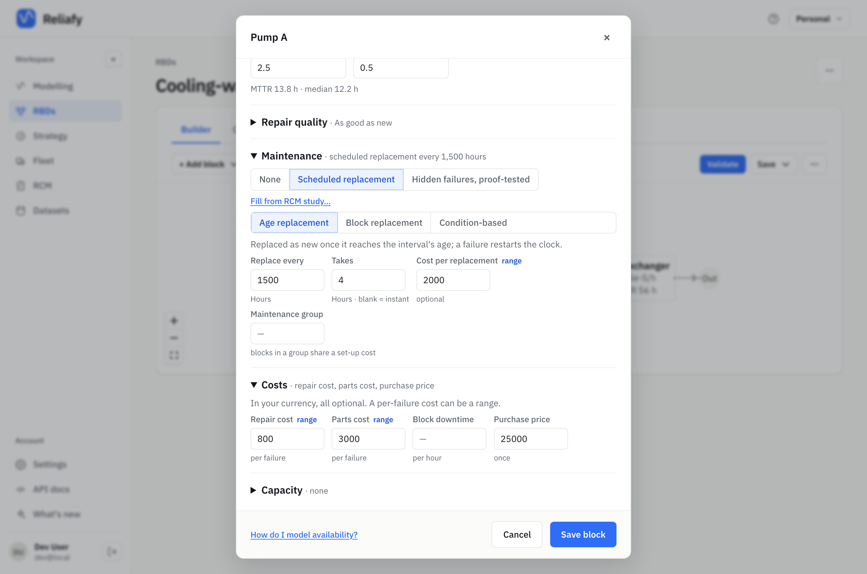This screenshot has height=574, width=867.
Task: Click the field containing 0.5
Action: coord(401,68)
